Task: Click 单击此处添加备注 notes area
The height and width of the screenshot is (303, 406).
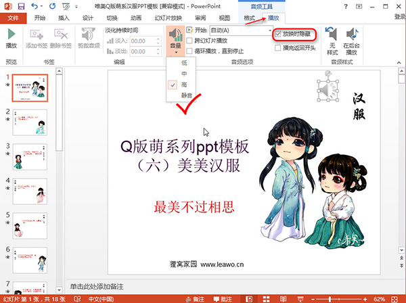Action: point(97,287)
